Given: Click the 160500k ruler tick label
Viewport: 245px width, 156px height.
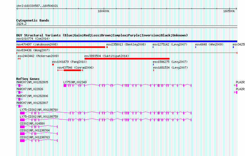Looking at the screenshot, I should [229, 11].
